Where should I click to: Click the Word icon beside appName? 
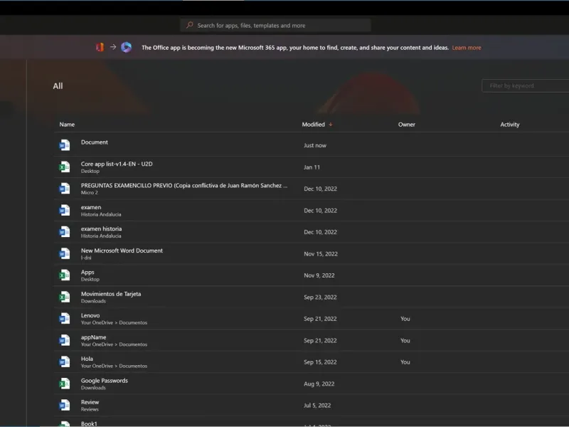click(x=64, y=340)
